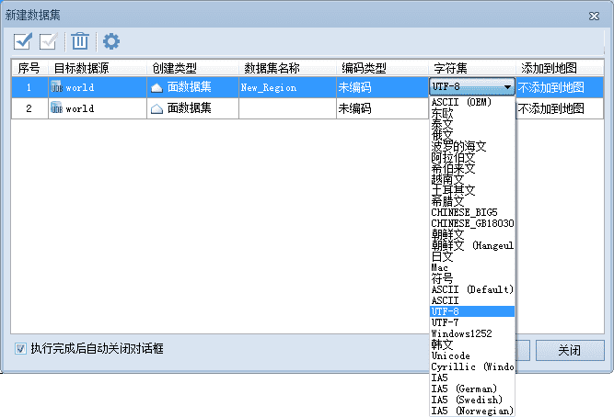Select row number 1

tap(29, 87)
